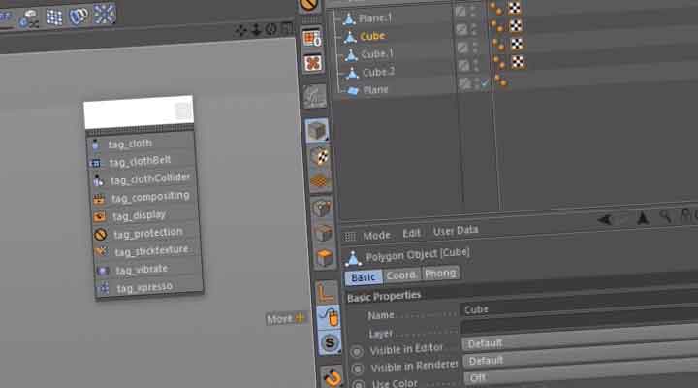Click the viewport zoom camera icon
Viewport: 698px width, 388px height.
point(256,30)
